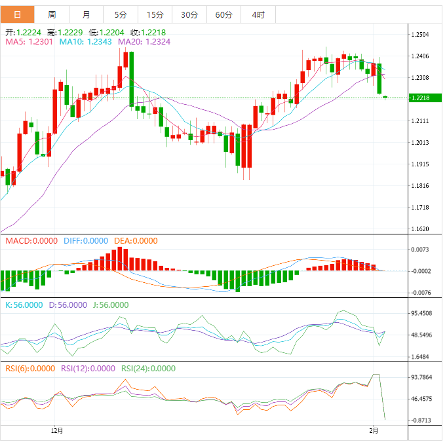Click the RSI(12) indicator label

coord(88,368)
